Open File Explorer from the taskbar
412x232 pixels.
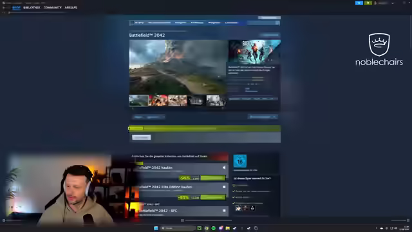click(227, 228)
